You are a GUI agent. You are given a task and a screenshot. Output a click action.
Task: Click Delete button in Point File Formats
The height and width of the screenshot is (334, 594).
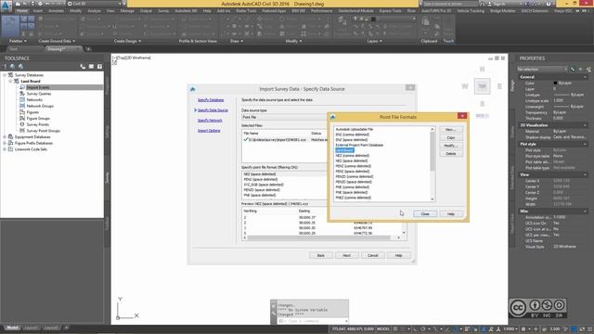451,153
